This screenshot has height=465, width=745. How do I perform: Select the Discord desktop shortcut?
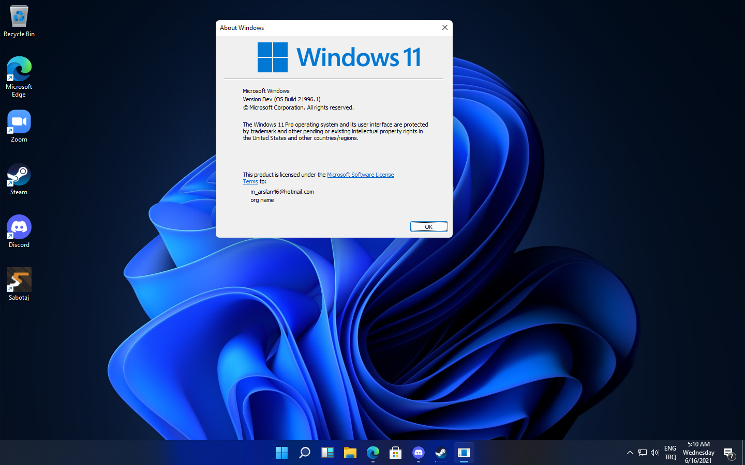coord(19,232)
